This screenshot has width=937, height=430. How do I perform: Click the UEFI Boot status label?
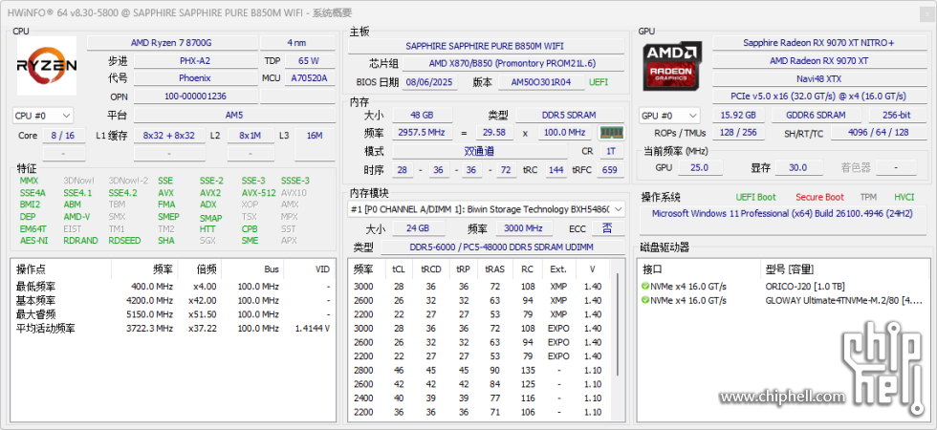(x=755, y=197)
